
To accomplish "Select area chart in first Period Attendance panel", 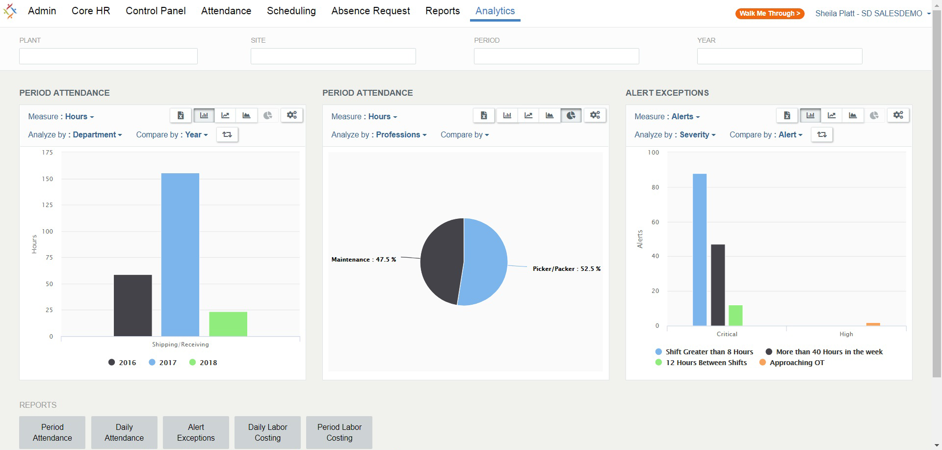I will pos(246,115).
